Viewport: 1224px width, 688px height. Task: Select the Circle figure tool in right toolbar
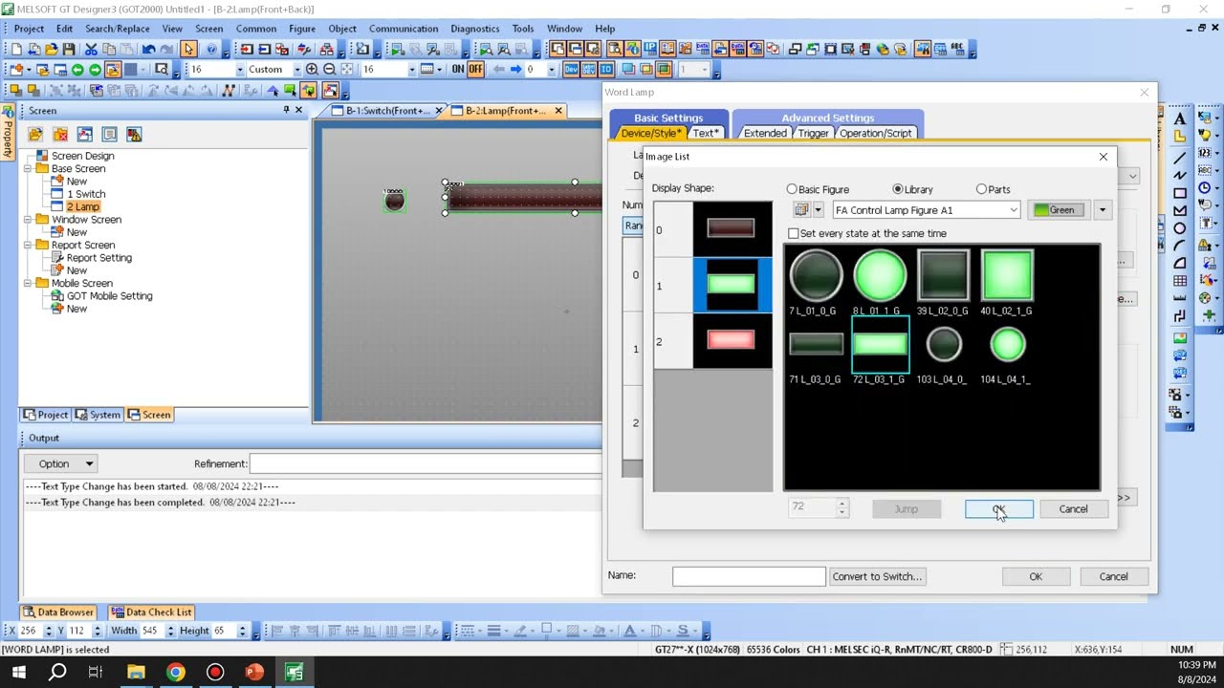coord(1180,228)
